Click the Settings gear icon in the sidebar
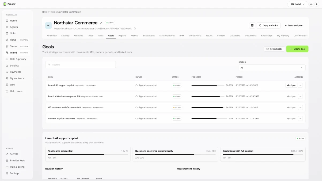This screenshot has height=181, width=323. coord(7,173)
